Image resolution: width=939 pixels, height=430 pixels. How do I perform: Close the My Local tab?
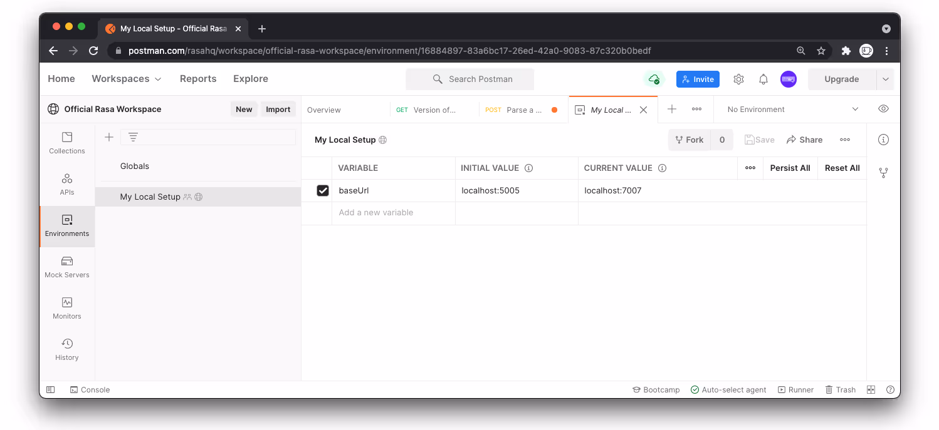(x=643, y=110)
